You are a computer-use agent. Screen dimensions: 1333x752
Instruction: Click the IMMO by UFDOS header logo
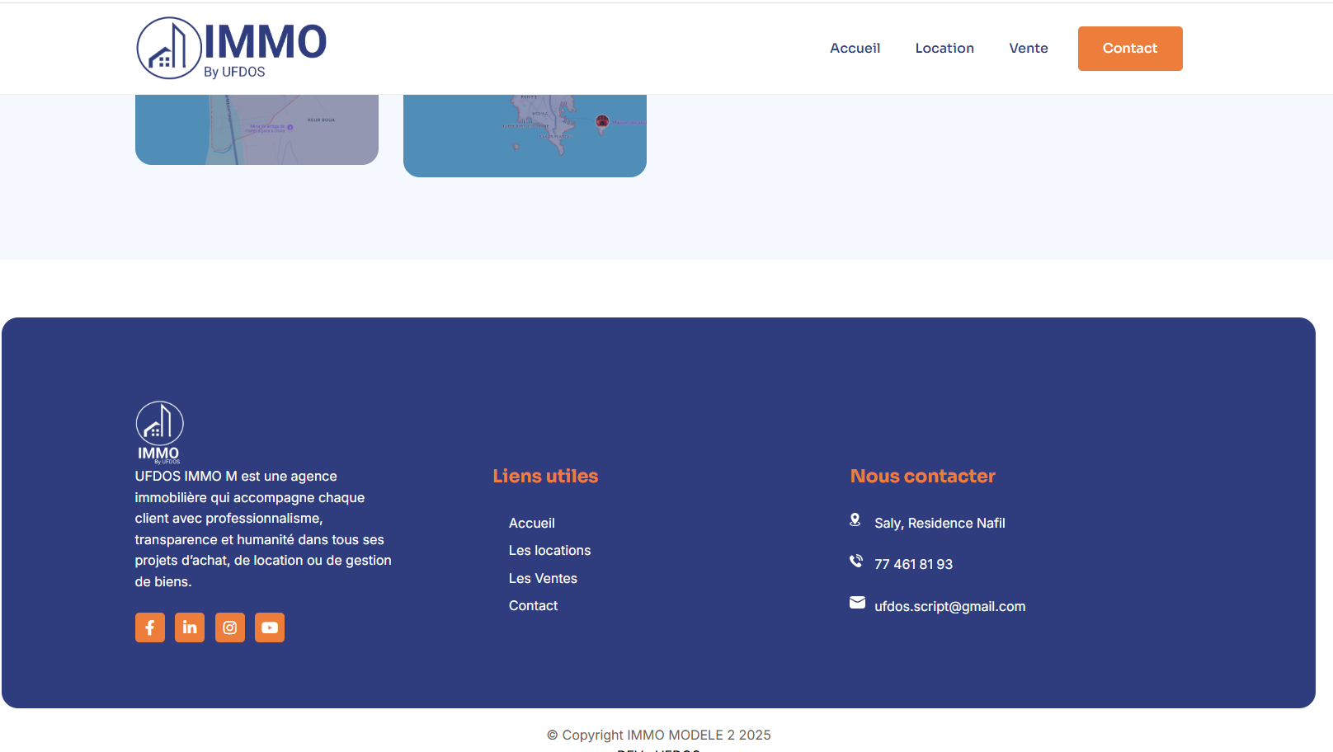(232, 49)
